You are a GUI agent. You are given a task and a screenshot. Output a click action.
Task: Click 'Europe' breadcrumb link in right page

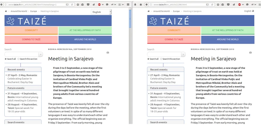176,11
